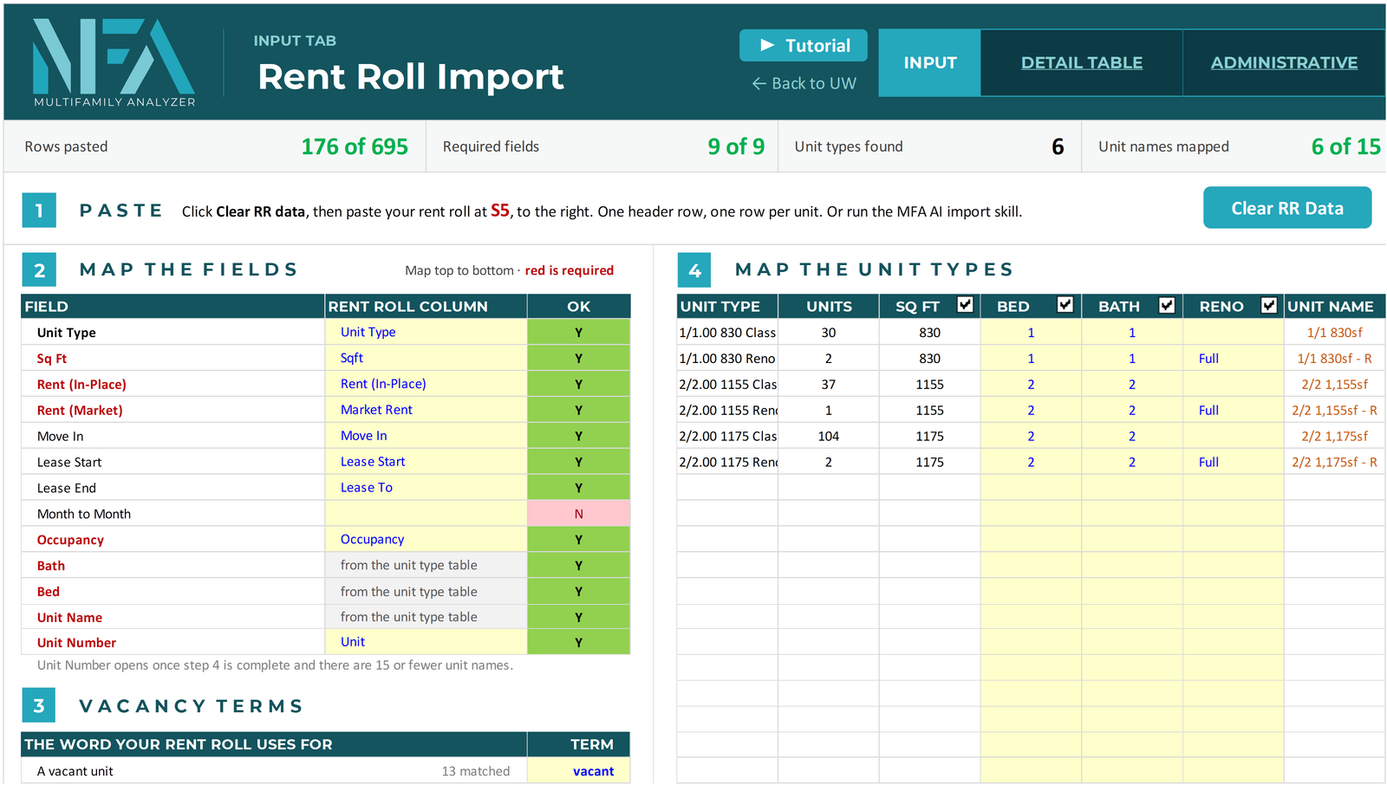Select the Market Rent mapping cell
1387x785 pixels.
(426, 410)
